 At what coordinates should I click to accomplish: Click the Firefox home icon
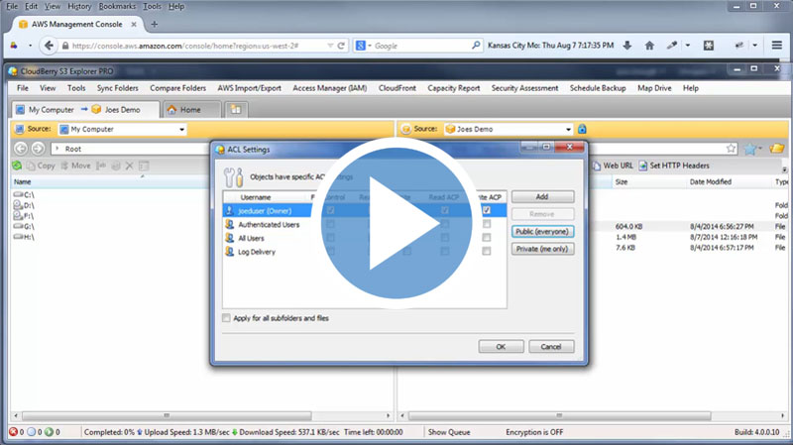click(x=649, y=46)
